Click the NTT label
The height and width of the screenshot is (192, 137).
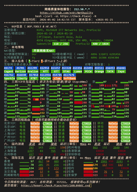point(44,71)
